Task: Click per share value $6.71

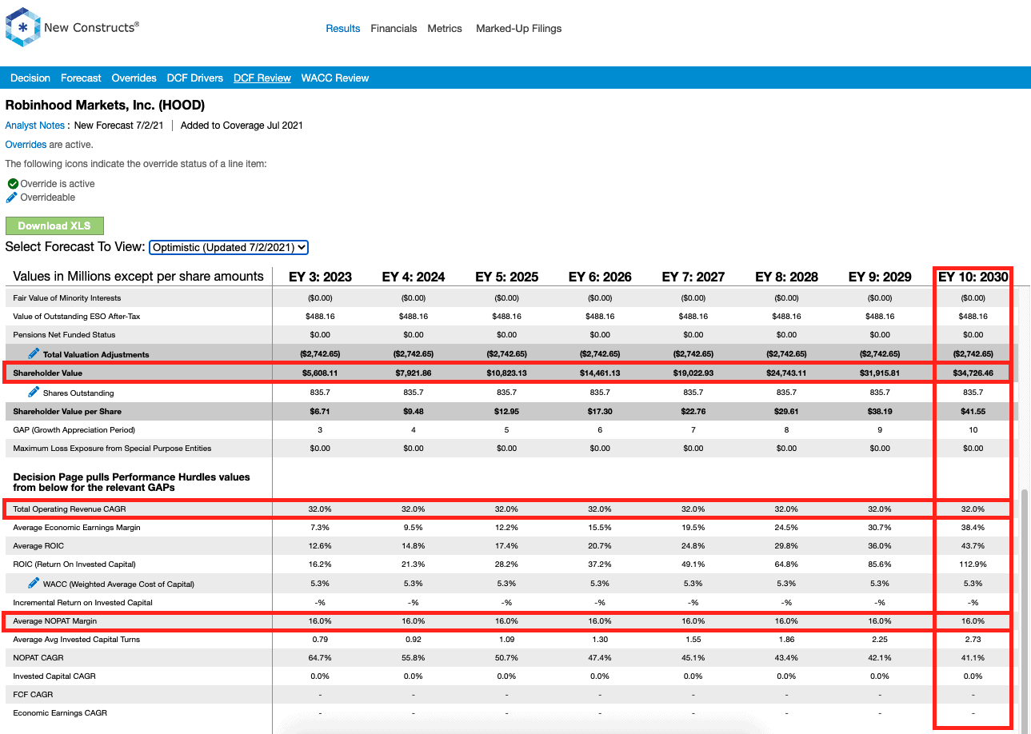Action: click(x=320, y=411)
